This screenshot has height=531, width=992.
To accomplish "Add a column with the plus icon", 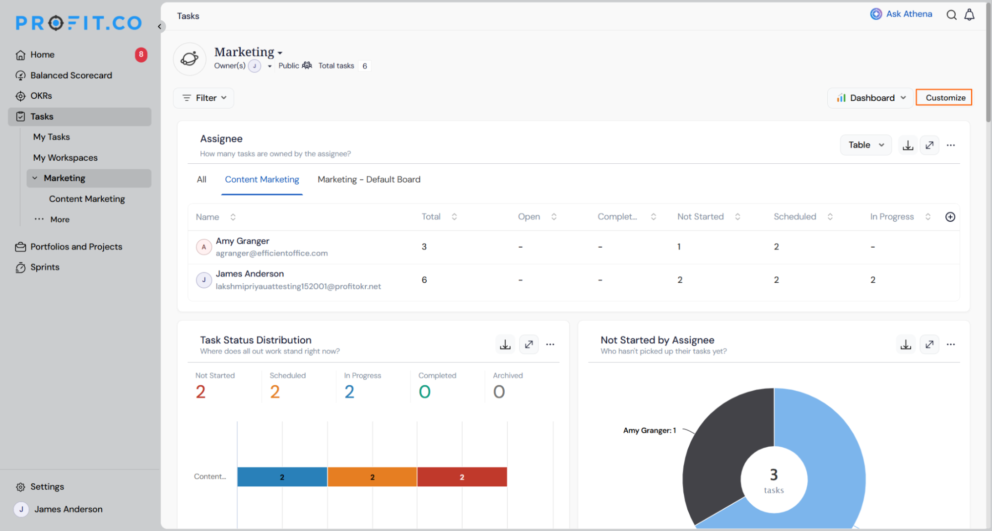I will point(950,217).
